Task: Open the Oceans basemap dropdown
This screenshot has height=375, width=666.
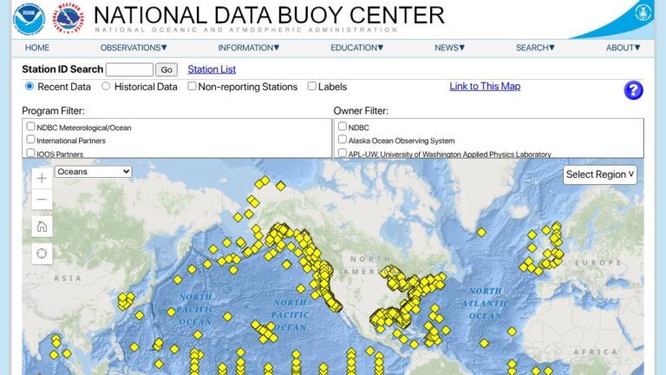Action: (93, 172)
